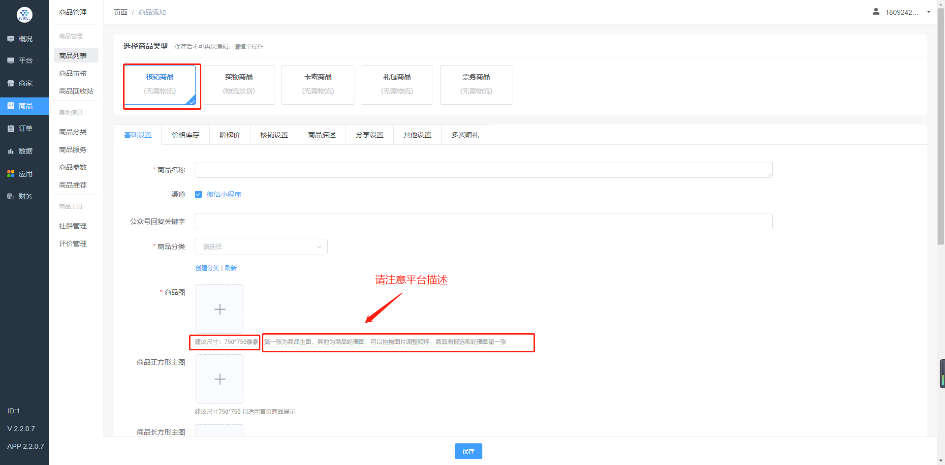Viewport: 945px width, 465px height.
Task: Open the 财务 finance icon
Action: [x=11, y=196]
